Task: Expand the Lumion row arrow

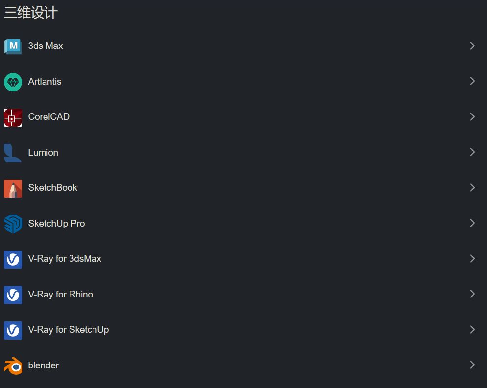Action: pos(472,152)
